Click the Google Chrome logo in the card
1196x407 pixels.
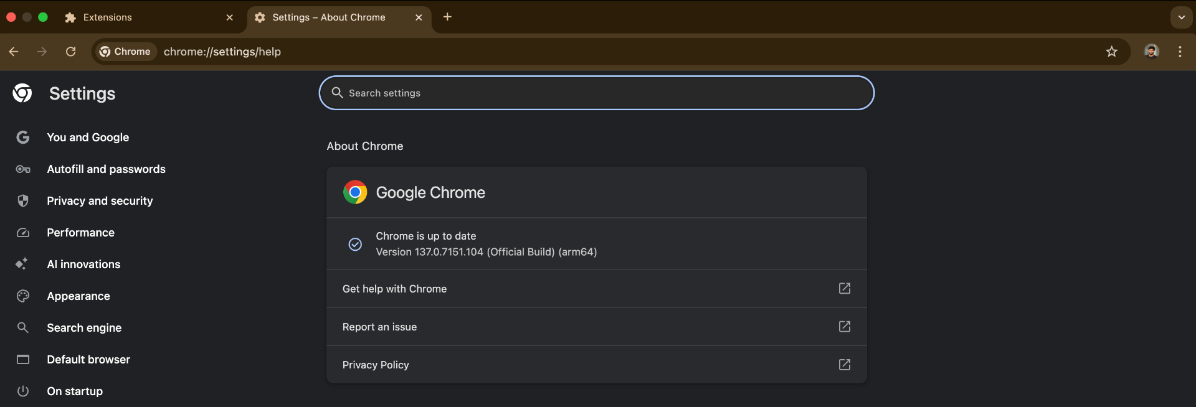[x=355, y=192]
